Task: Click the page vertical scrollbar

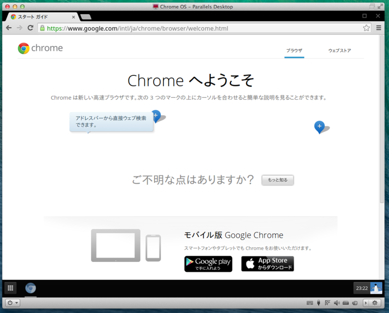Action: [x=382, y=119]
